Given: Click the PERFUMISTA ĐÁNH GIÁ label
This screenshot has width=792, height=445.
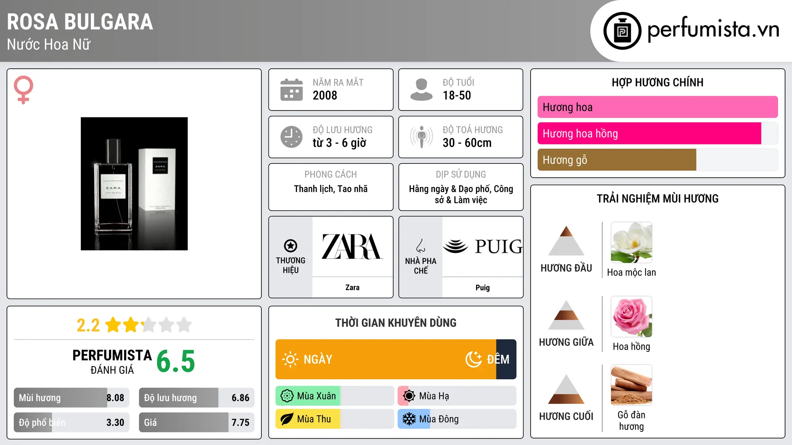Looking at the screenshot, I should pyautogui.click(x=112, y=362).
